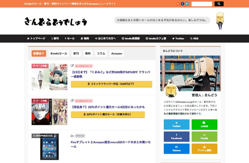This screenshot has height=163, width=249.
Task: Select the Kindleセール tab
Action: [59, 54]
